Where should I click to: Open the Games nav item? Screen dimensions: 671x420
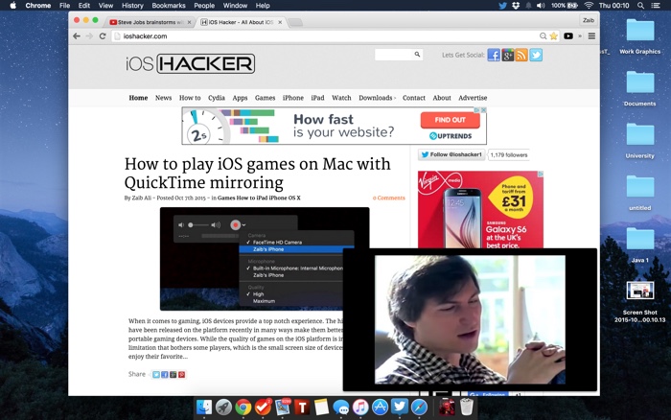click(x=265, y=98)
